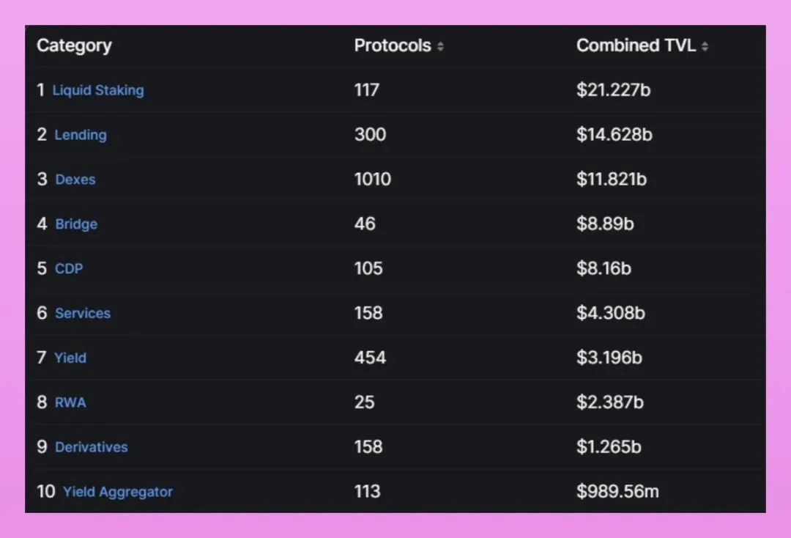Open the Dexes category link

tap(75, 180)
